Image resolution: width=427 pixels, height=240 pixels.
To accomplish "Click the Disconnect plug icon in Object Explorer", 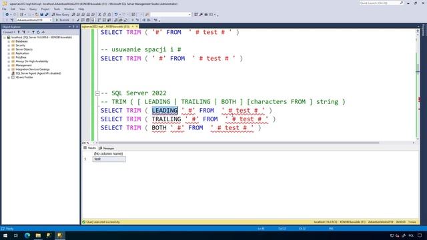I will point(24,32).
